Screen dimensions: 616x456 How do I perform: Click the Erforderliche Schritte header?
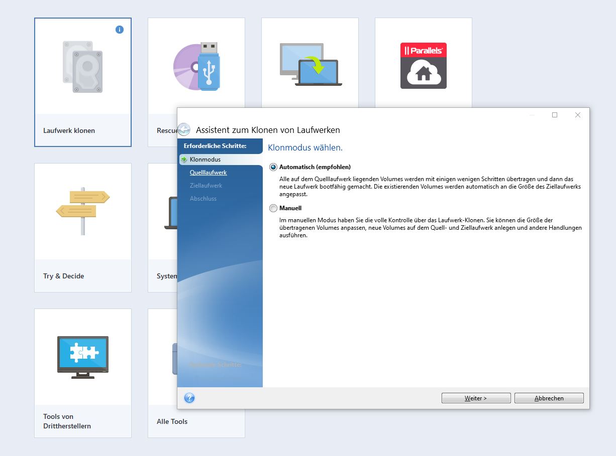215,146
